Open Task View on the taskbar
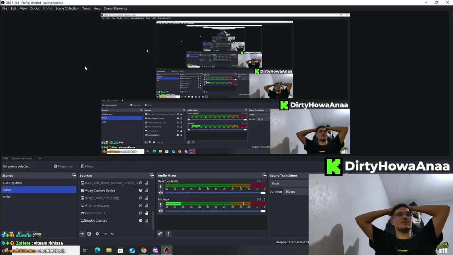This screenshot has height=255, width=453. pyautogui.click(x=85, y=250)
